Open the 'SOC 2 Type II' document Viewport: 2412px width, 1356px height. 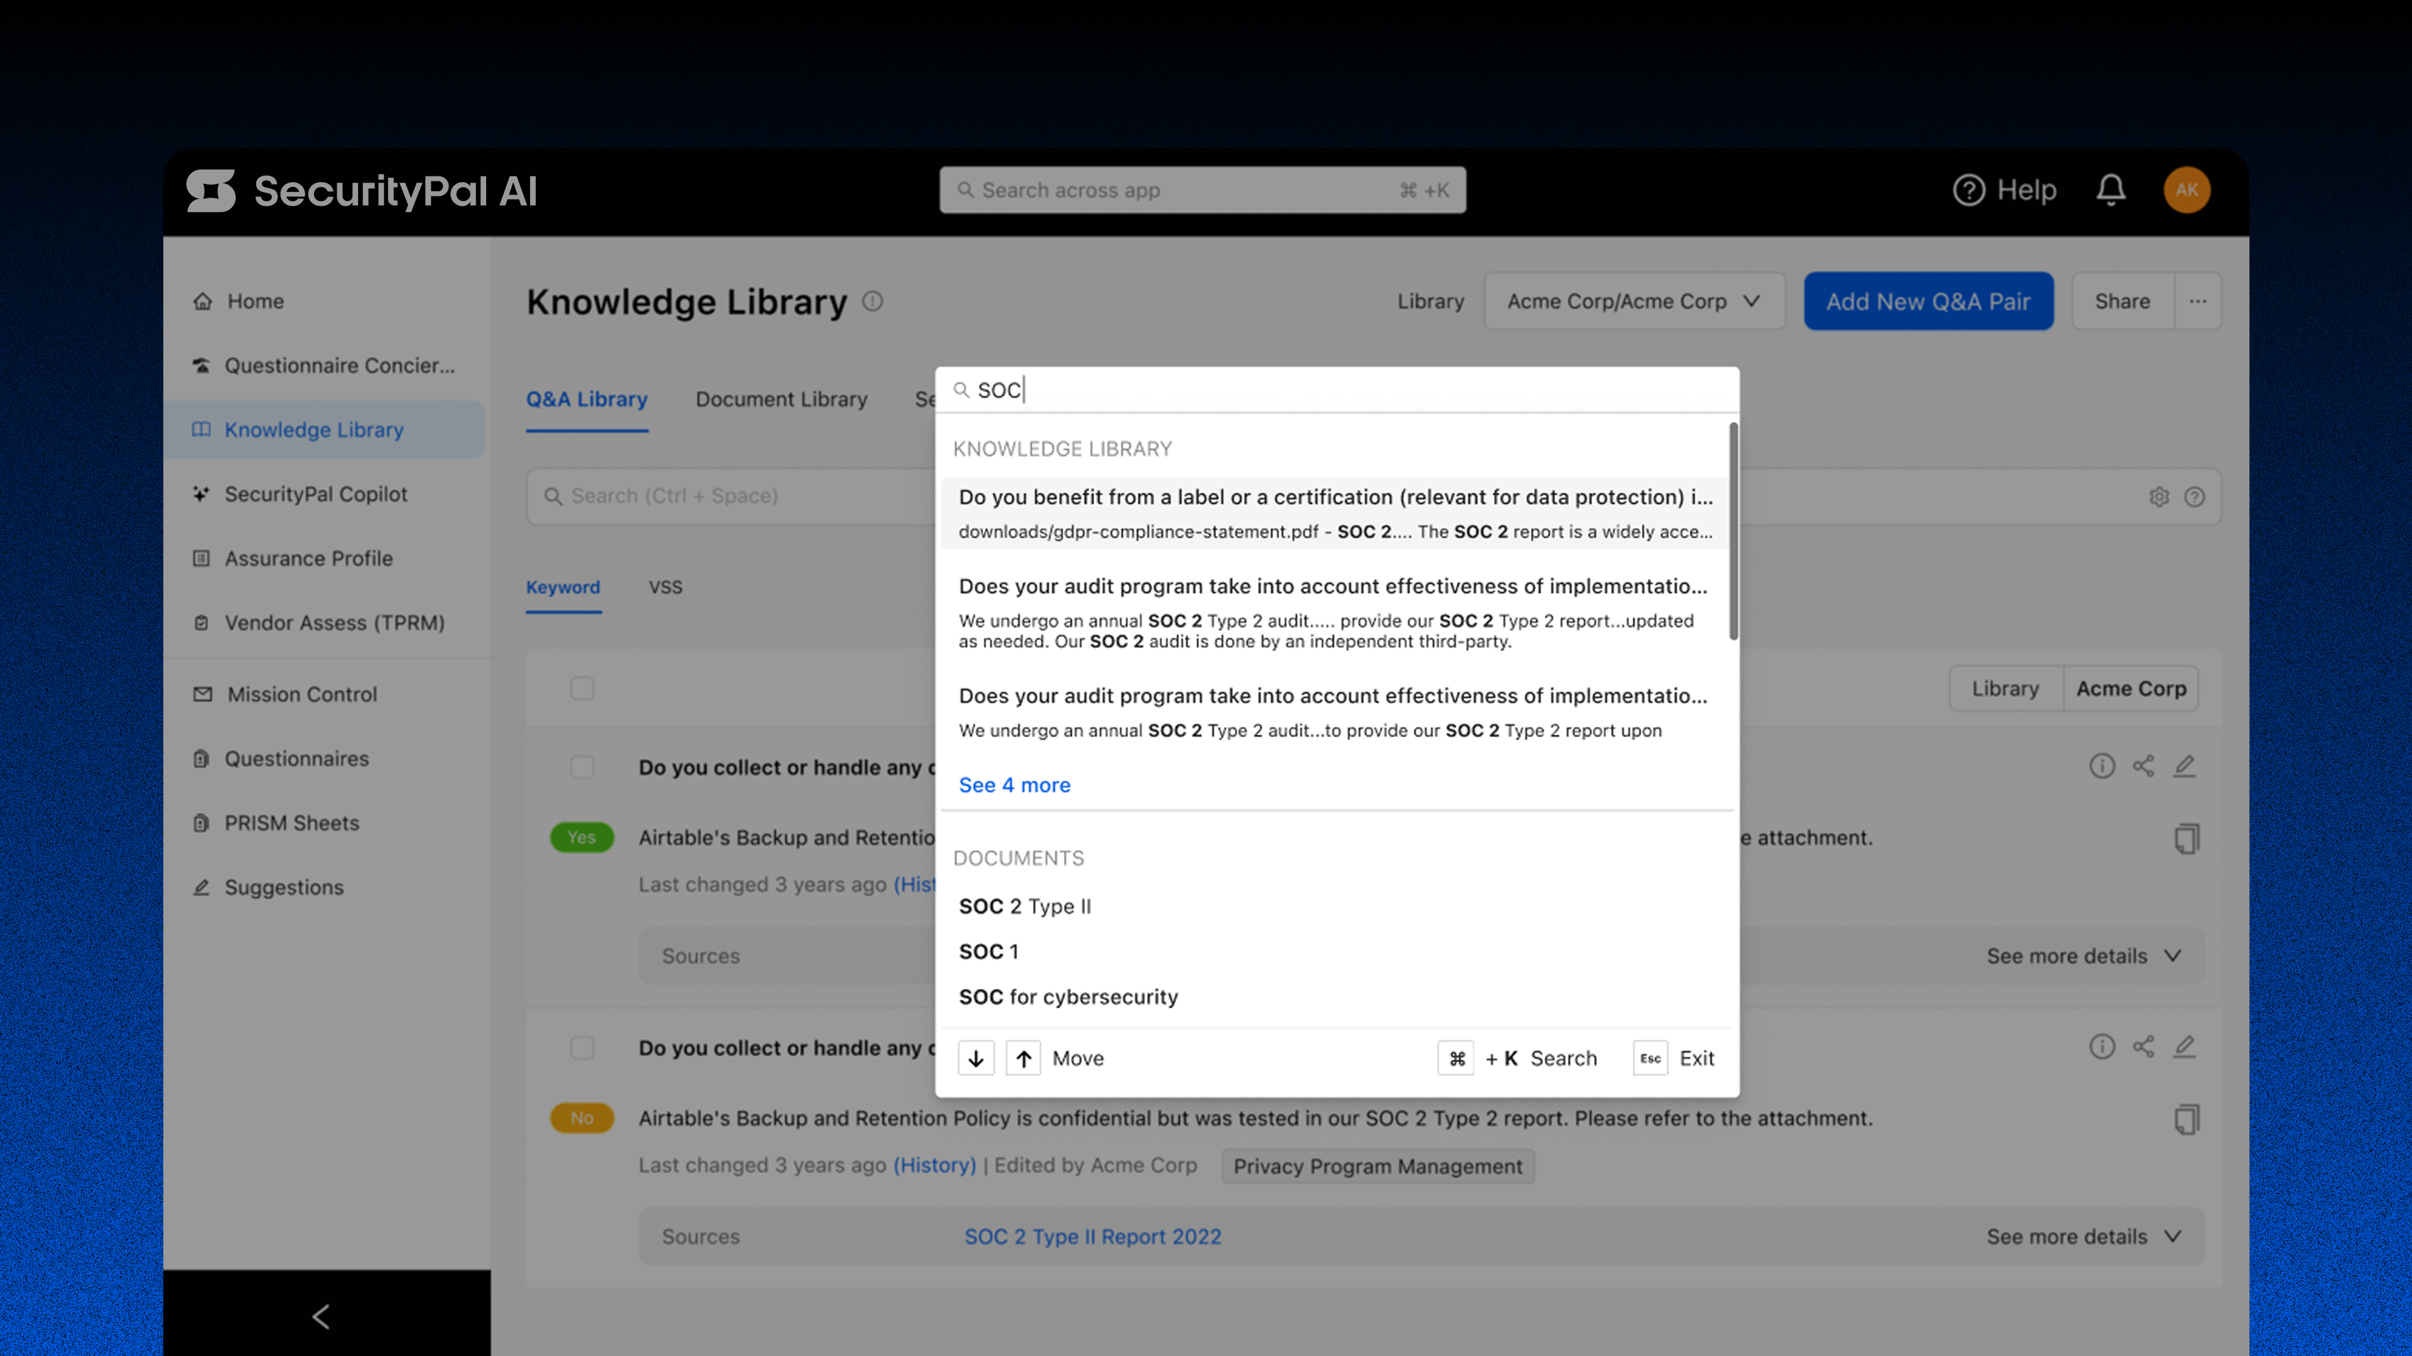point(1024,906)
